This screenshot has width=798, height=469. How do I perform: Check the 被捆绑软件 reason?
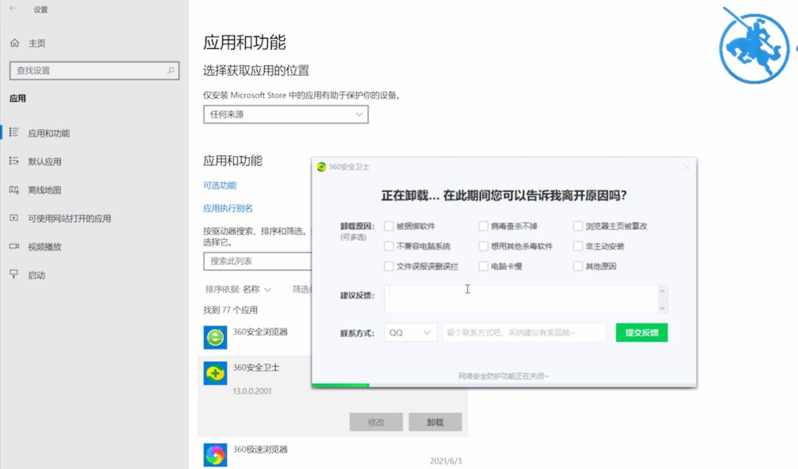[389, 226]
